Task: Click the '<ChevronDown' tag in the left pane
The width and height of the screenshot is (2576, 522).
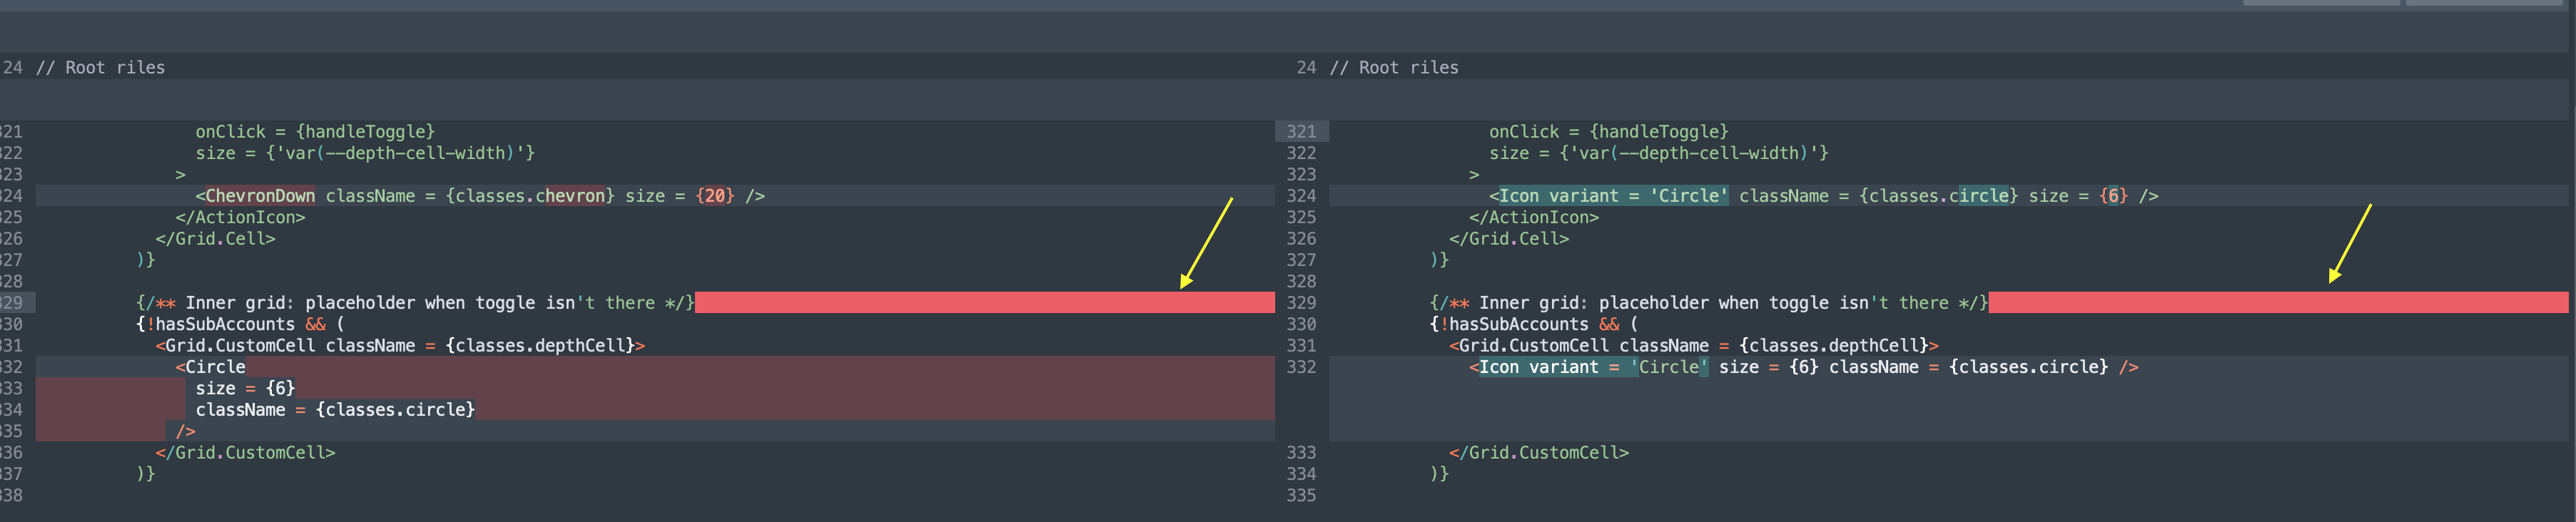Action: (255, 196)
